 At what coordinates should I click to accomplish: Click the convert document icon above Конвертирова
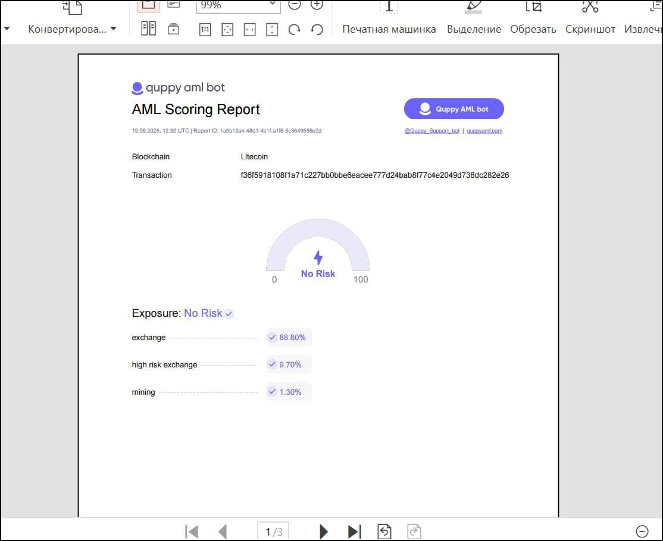72,7
